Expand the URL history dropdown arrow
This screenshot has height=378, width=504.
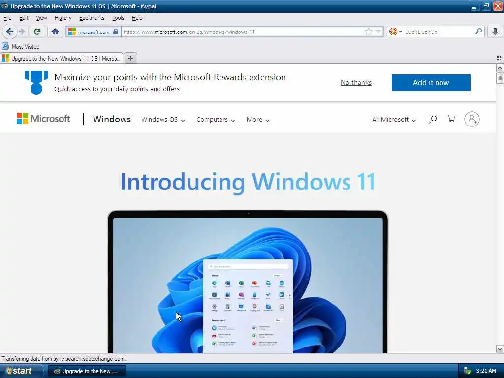[x=378, y=31]
